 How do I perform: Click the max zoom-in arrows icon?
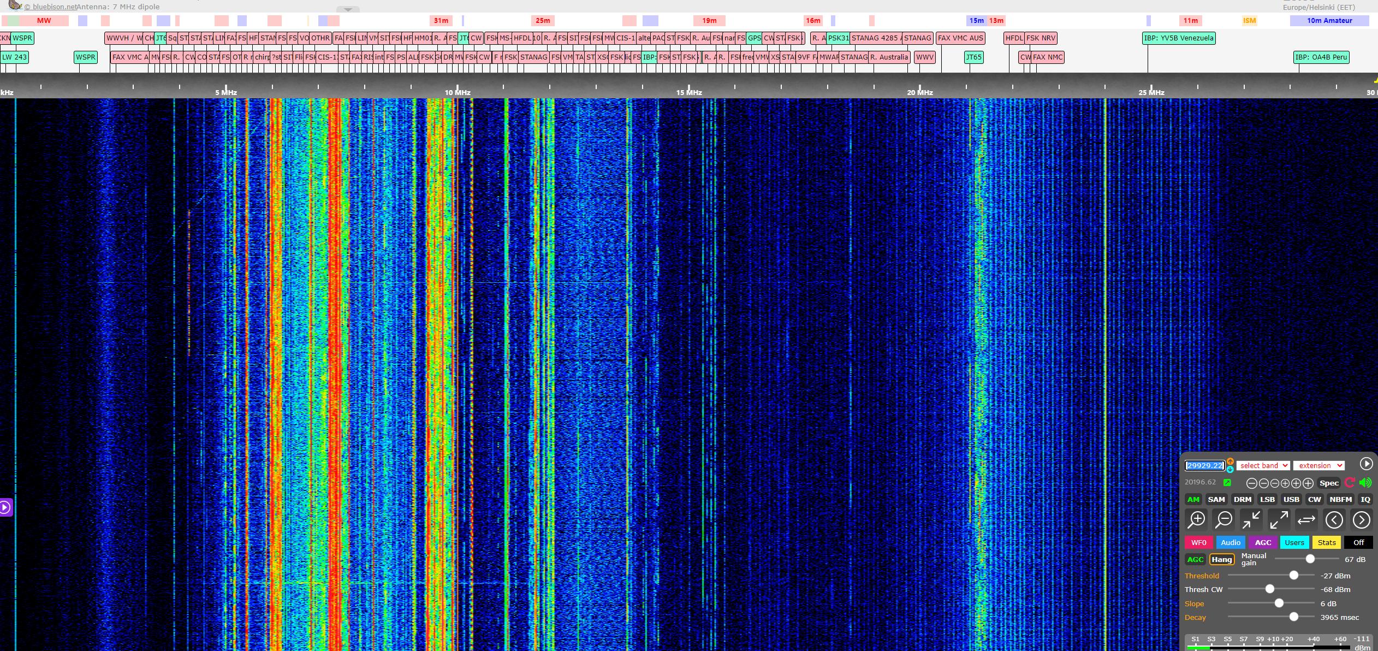pyautogui.click(x=1251, y=520)
